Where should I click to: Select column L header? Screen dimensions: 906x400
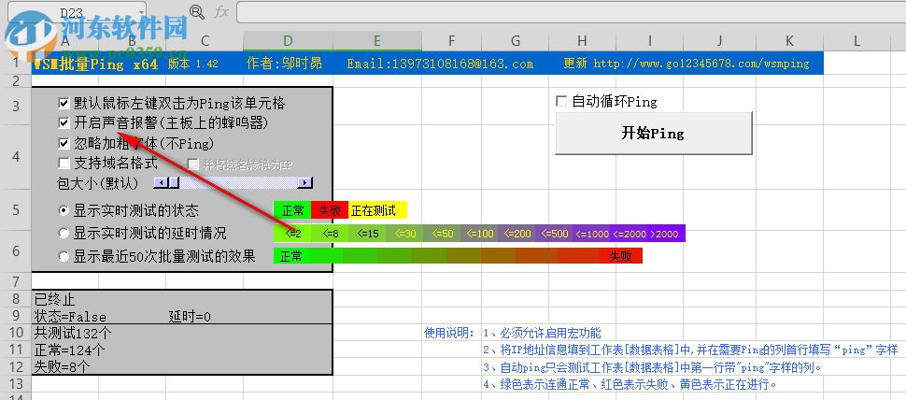[856, 40]
